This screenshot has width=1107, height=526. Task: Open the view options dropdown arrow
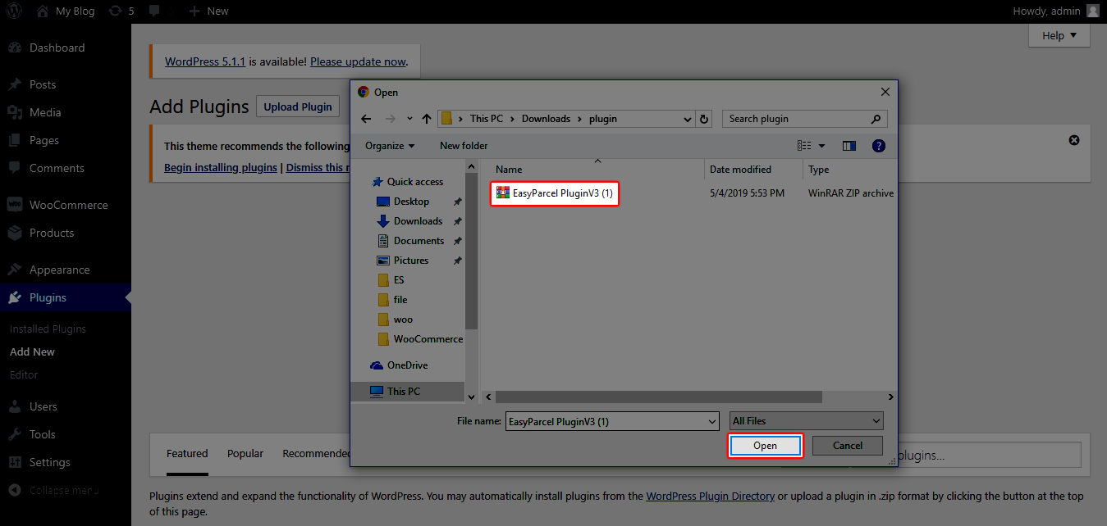tap(821, 147)
